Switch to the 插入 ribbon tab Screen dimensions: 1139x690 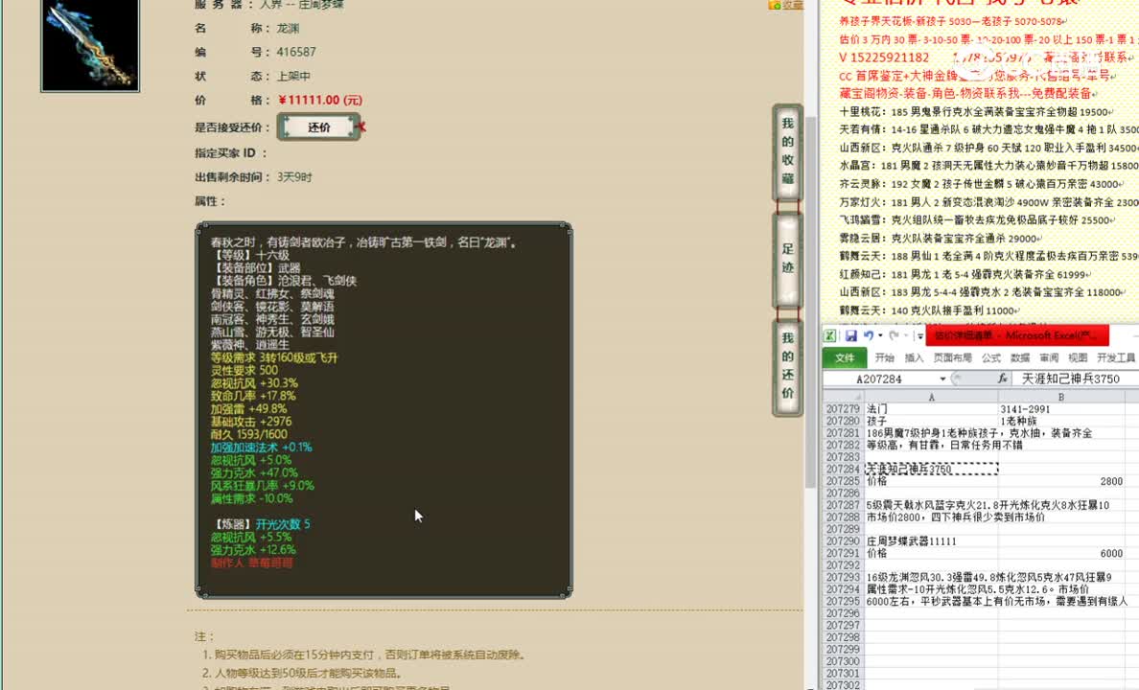914,358
